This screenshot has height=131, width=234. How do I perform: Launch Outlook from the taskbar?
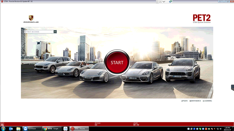click(11, 129)
